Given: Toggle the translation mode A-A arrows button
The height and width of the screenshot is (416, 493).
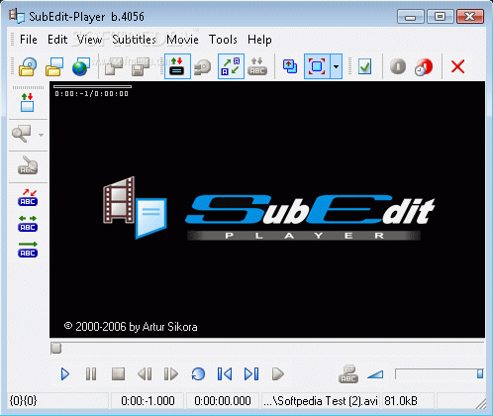Looking at the screenshot, I should click(231, 66).
